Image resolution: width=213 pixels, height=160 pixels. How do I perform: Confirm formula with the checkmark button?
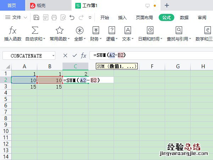click(75, 55)
